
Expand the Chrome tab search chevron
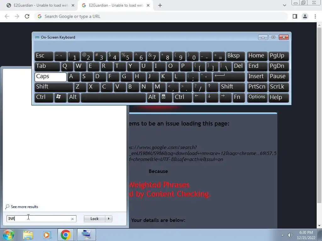tap(284, 6)
